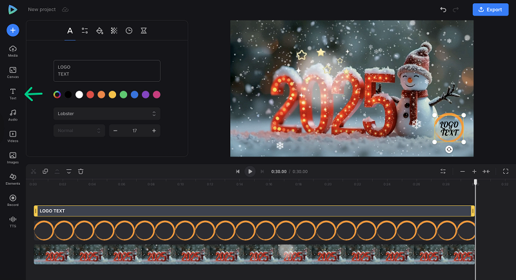516x280 pixels.
Task: Choose the green color swatch
Action: click(x=123, y=95)
